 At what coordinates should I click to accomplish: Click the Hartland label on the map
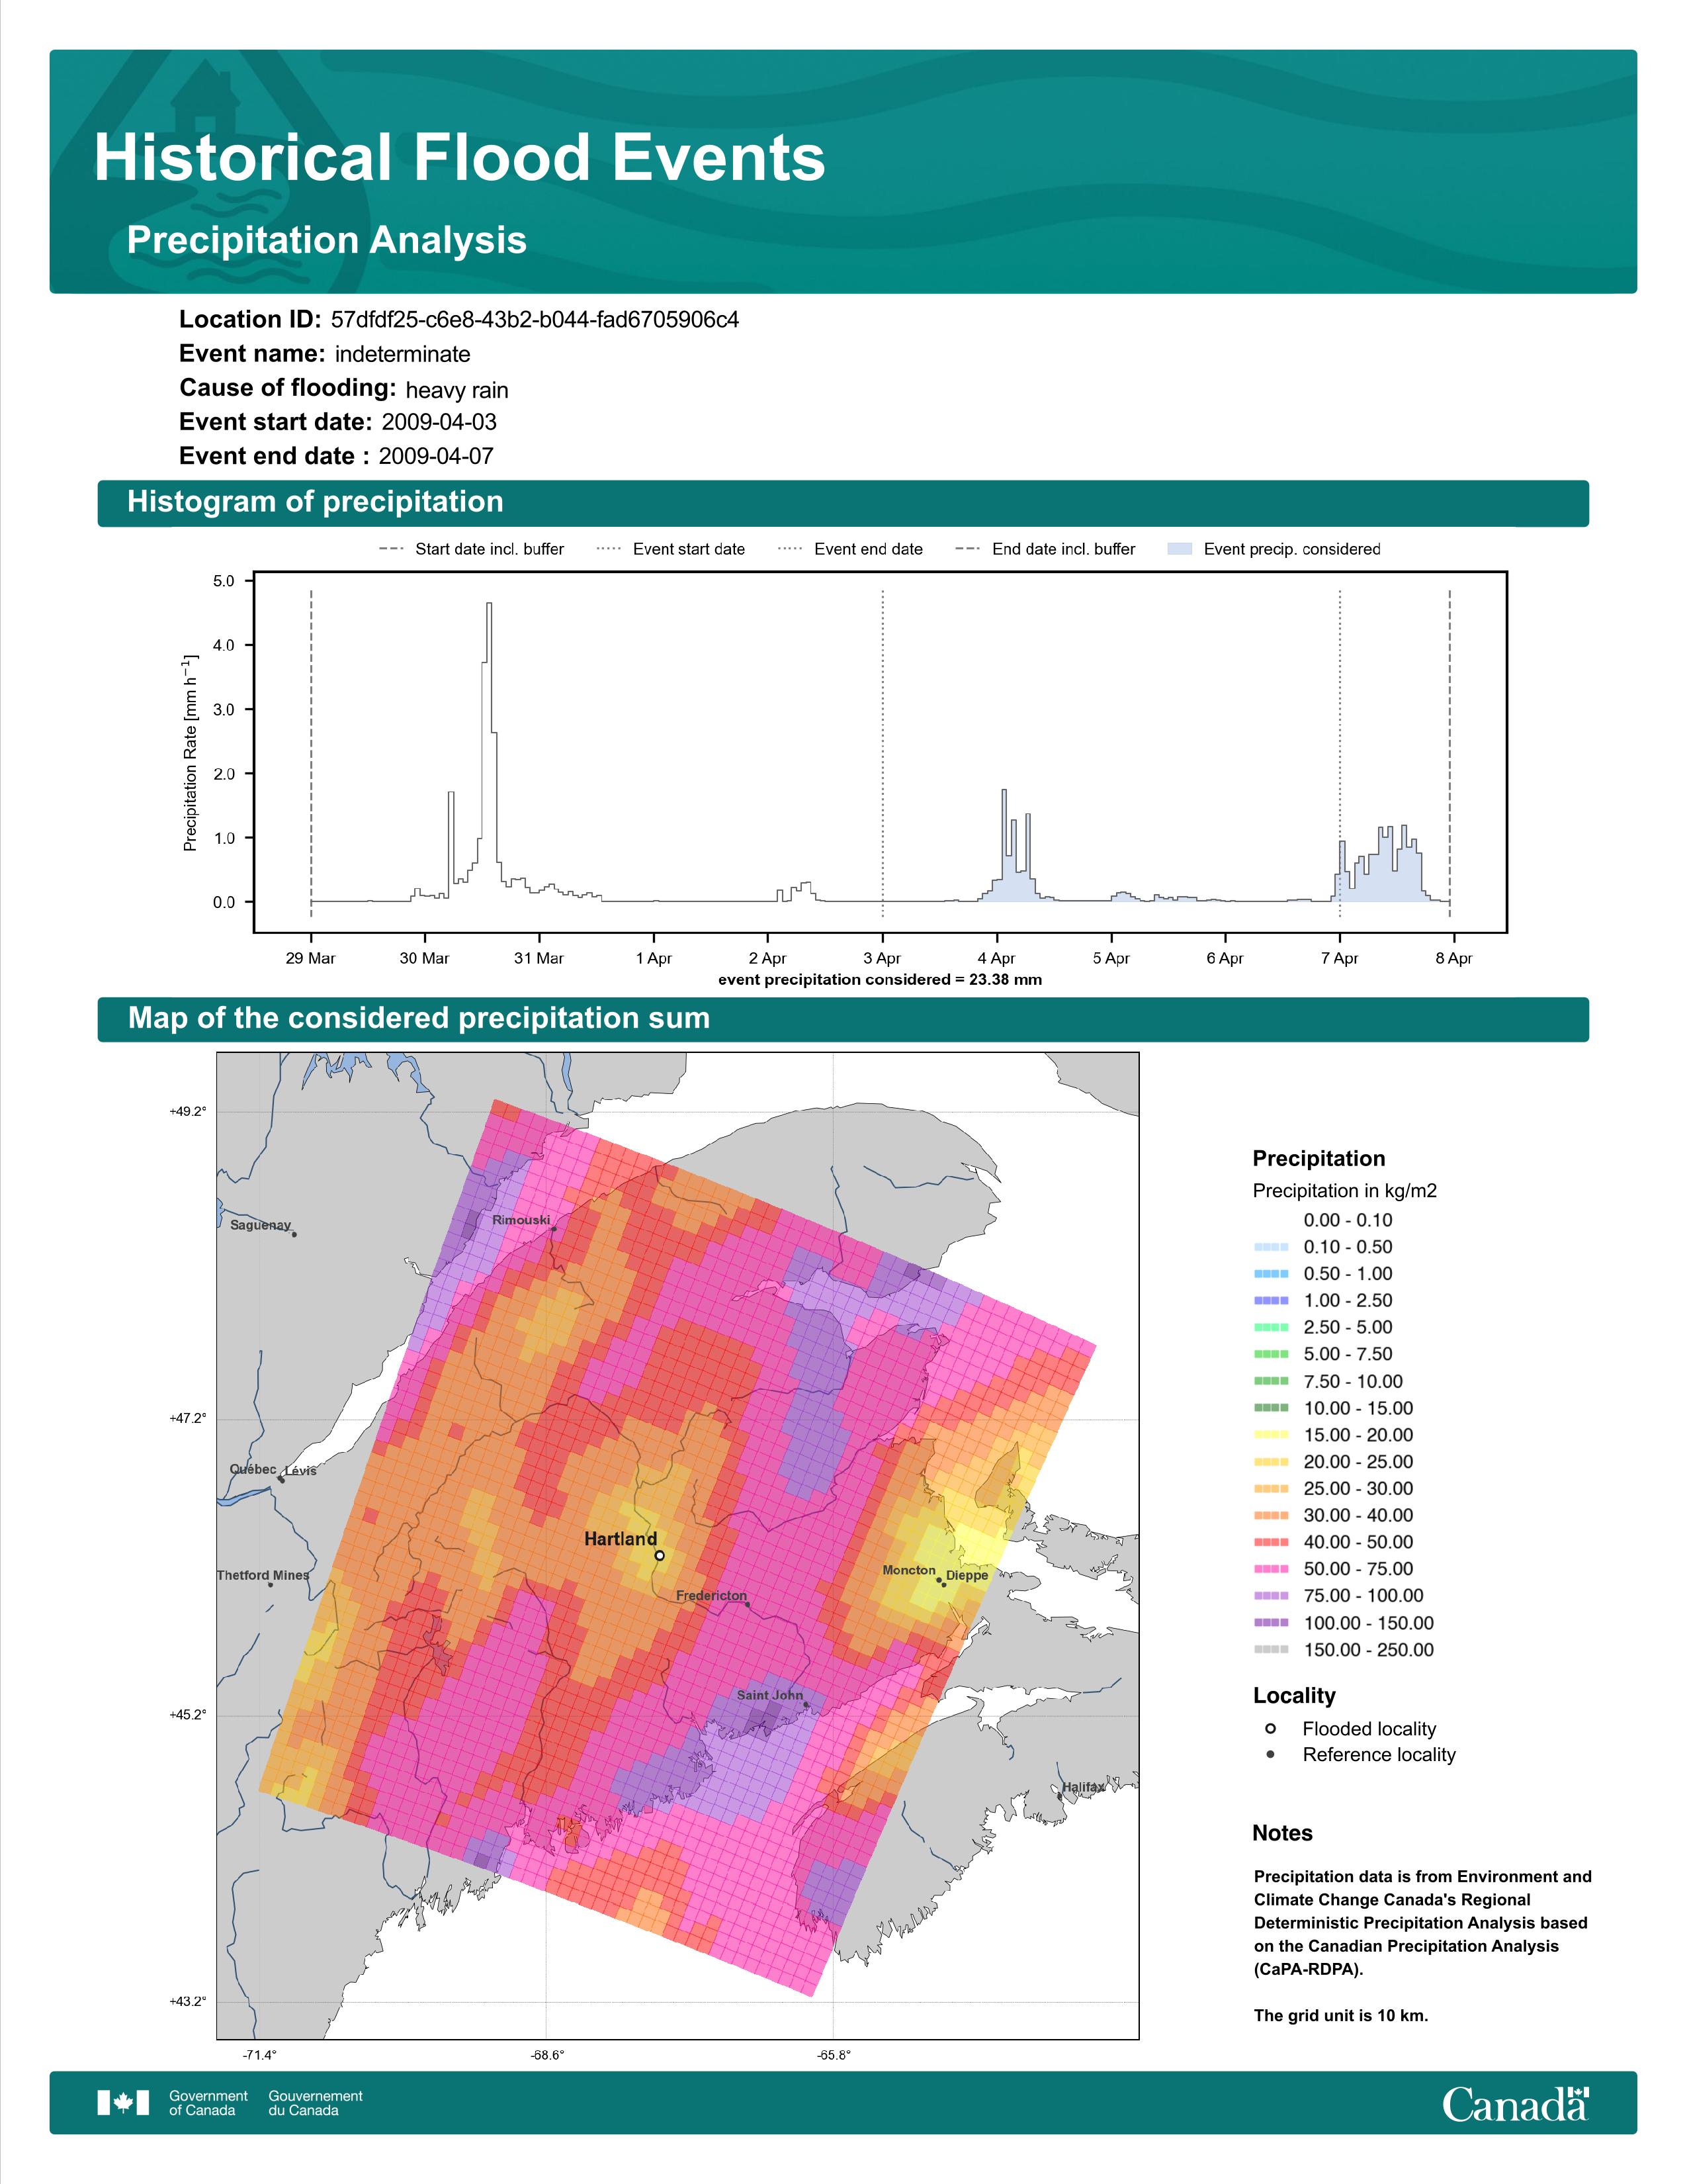621,1539
